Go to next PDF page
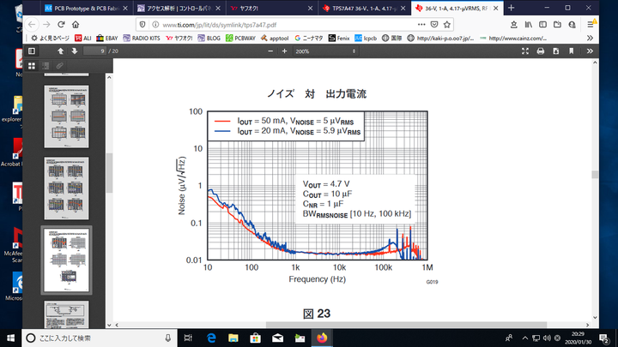This screenshot has height=347, width=618. (x=75, y=51)
